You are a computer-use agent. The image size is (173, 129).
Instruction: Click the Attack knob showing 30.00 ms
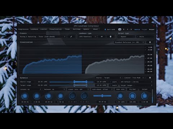pos(25,96)
